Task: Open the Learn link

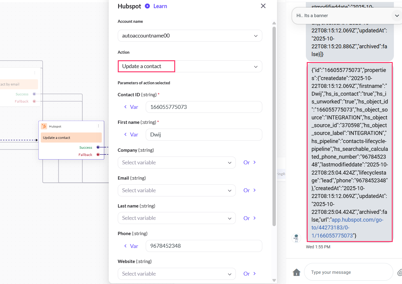Action: tap(160, 6)
